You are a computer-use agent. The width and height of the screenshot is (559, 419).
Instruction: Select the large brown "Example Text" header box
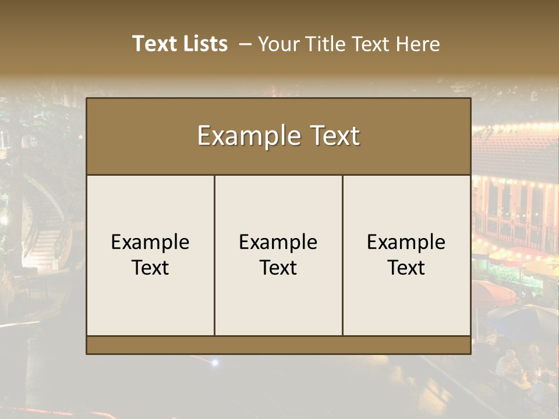click(278, 136)
